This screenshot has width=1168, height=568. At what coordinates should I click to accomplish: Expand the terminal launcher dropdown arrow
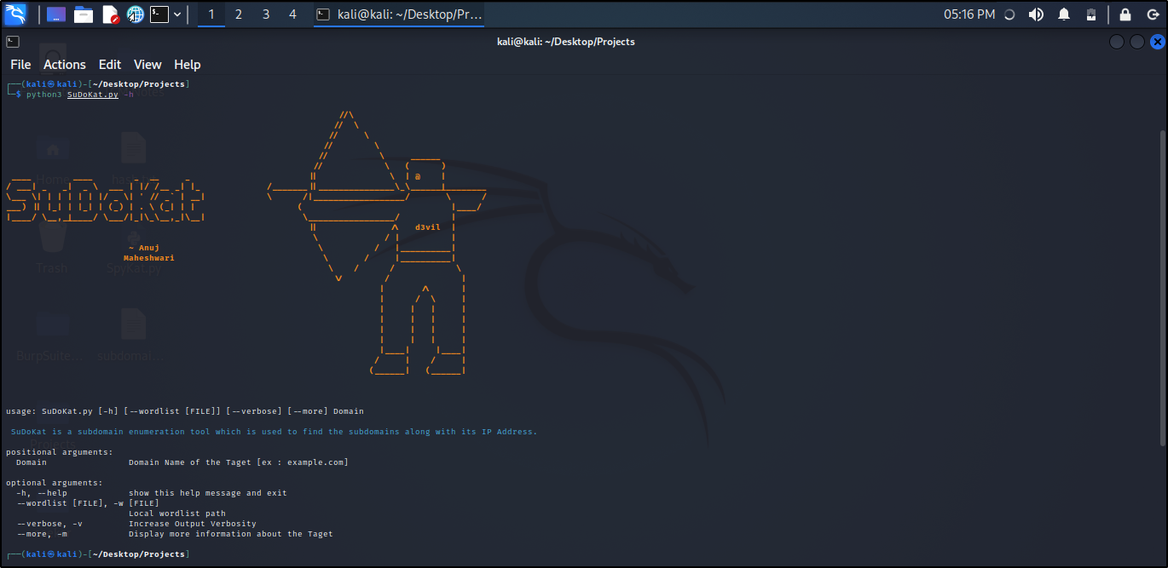click(177, 14)
